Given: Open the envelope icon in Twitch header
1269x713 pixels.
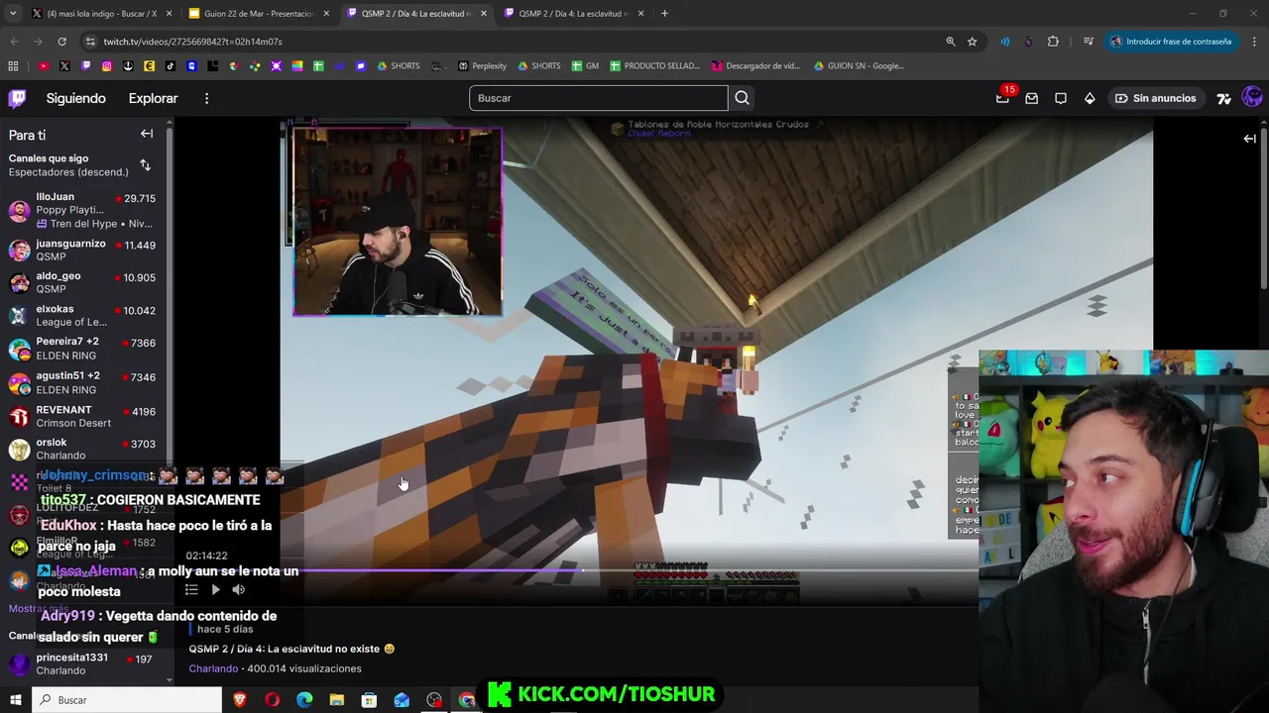Looking at the screenshot, I should click(1031, 98).
